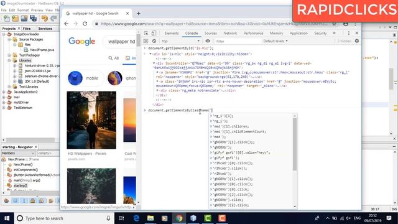The height and width of the screenshot is (224, 398).
Task: Open NewJFrame.java in Projects tree
Action: click(x=42, y=50)
